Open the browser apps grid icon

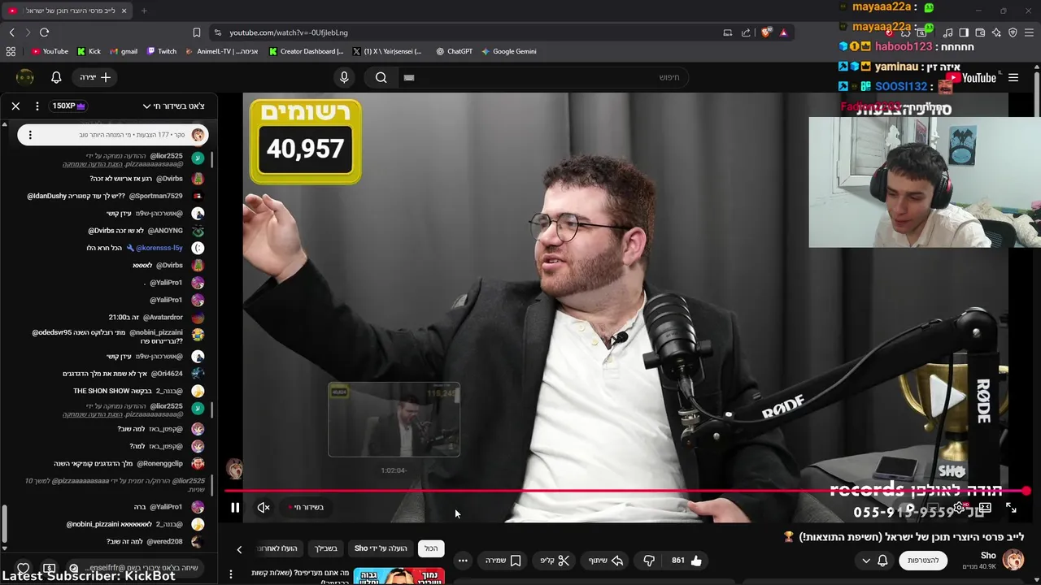tap(11, 51)
